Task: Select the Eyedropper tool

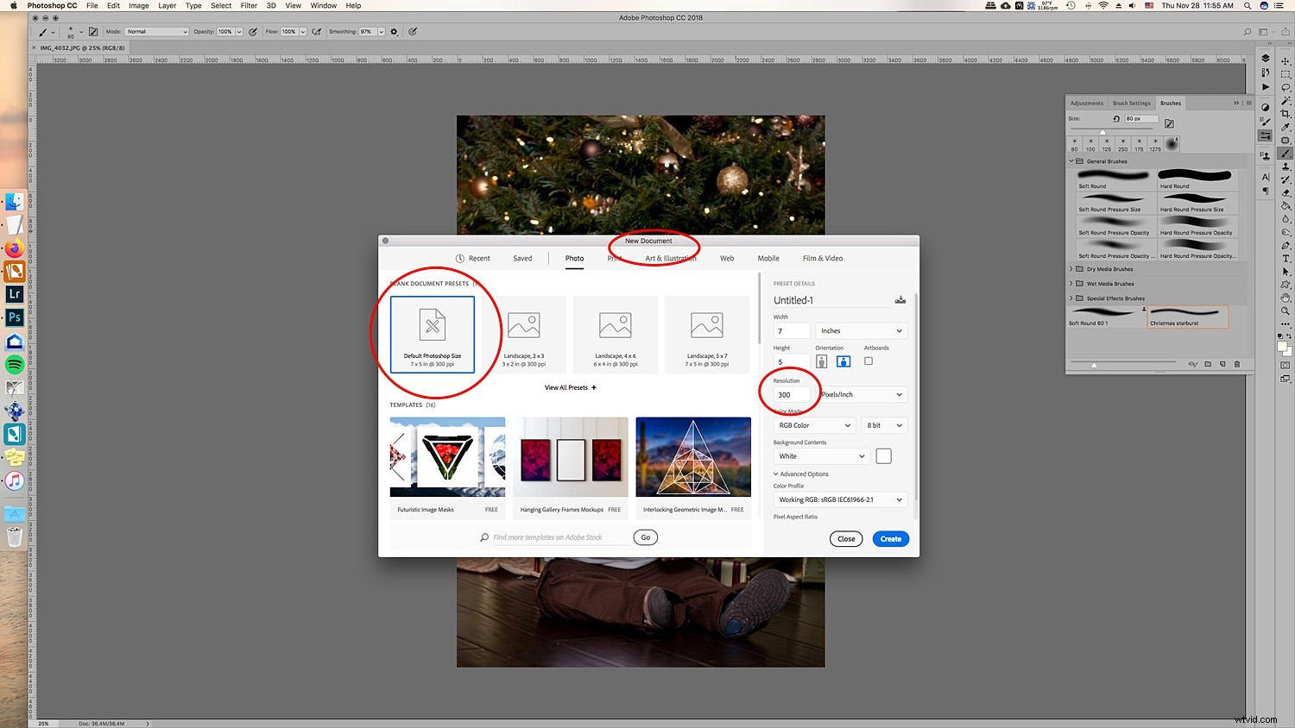Action: [1286, 126]
